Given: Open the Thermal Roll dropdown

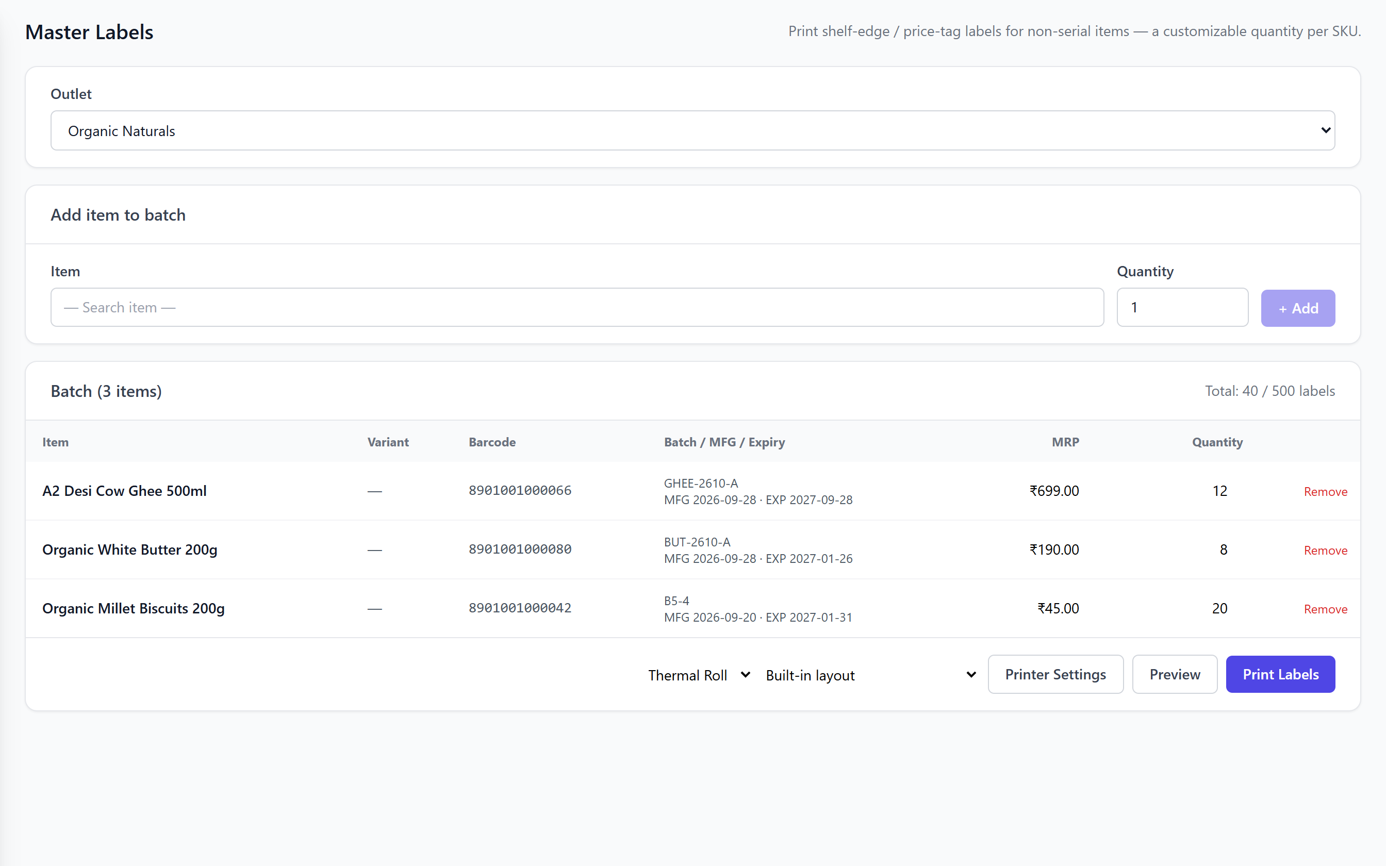Looking at the screenshot, I should click(x=699, y=675).
